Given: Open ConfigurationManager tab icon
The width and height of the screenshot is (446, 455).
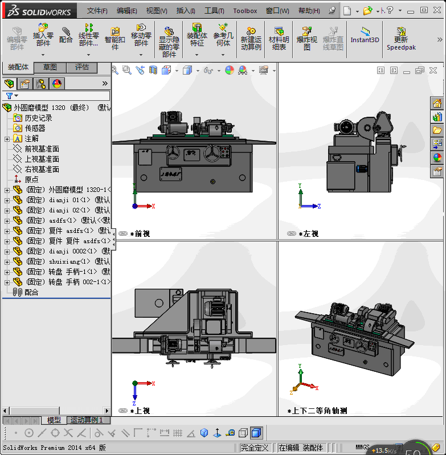Looking at the screenshot, I should [x=41, y=84].
